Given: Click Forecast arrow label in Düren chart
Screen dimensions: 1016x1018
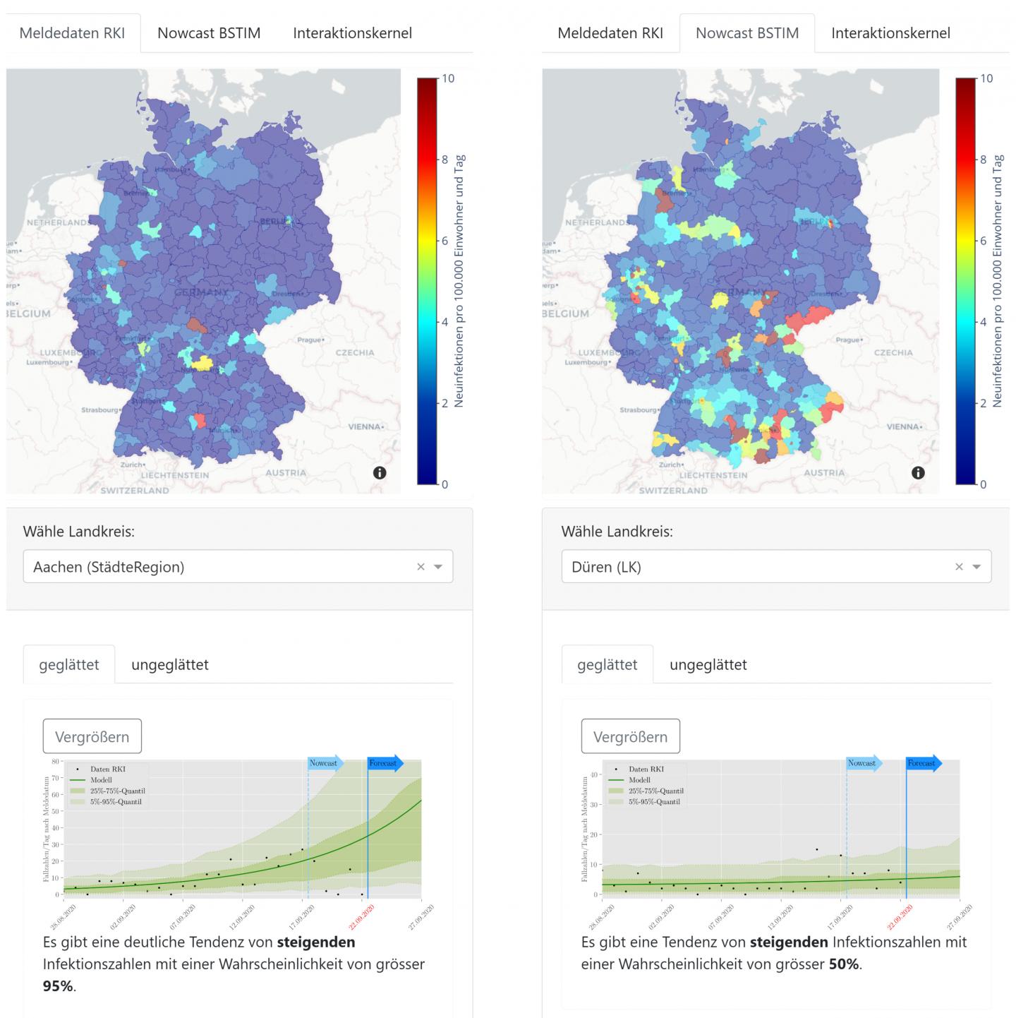Looking at the screenshot, I should pos(923,763).
